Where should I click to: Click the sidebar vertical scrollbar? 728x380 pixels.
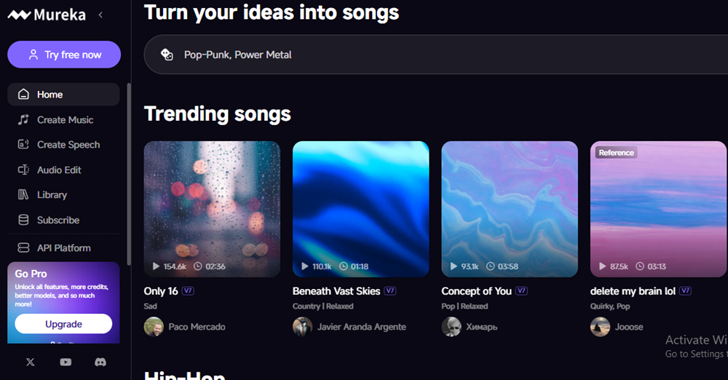point(129,175)
